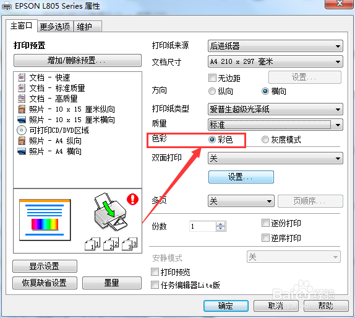Click the 1-1 collate pages icon
The height and width of the screenshot is (318, 355).
coord(92,244)
